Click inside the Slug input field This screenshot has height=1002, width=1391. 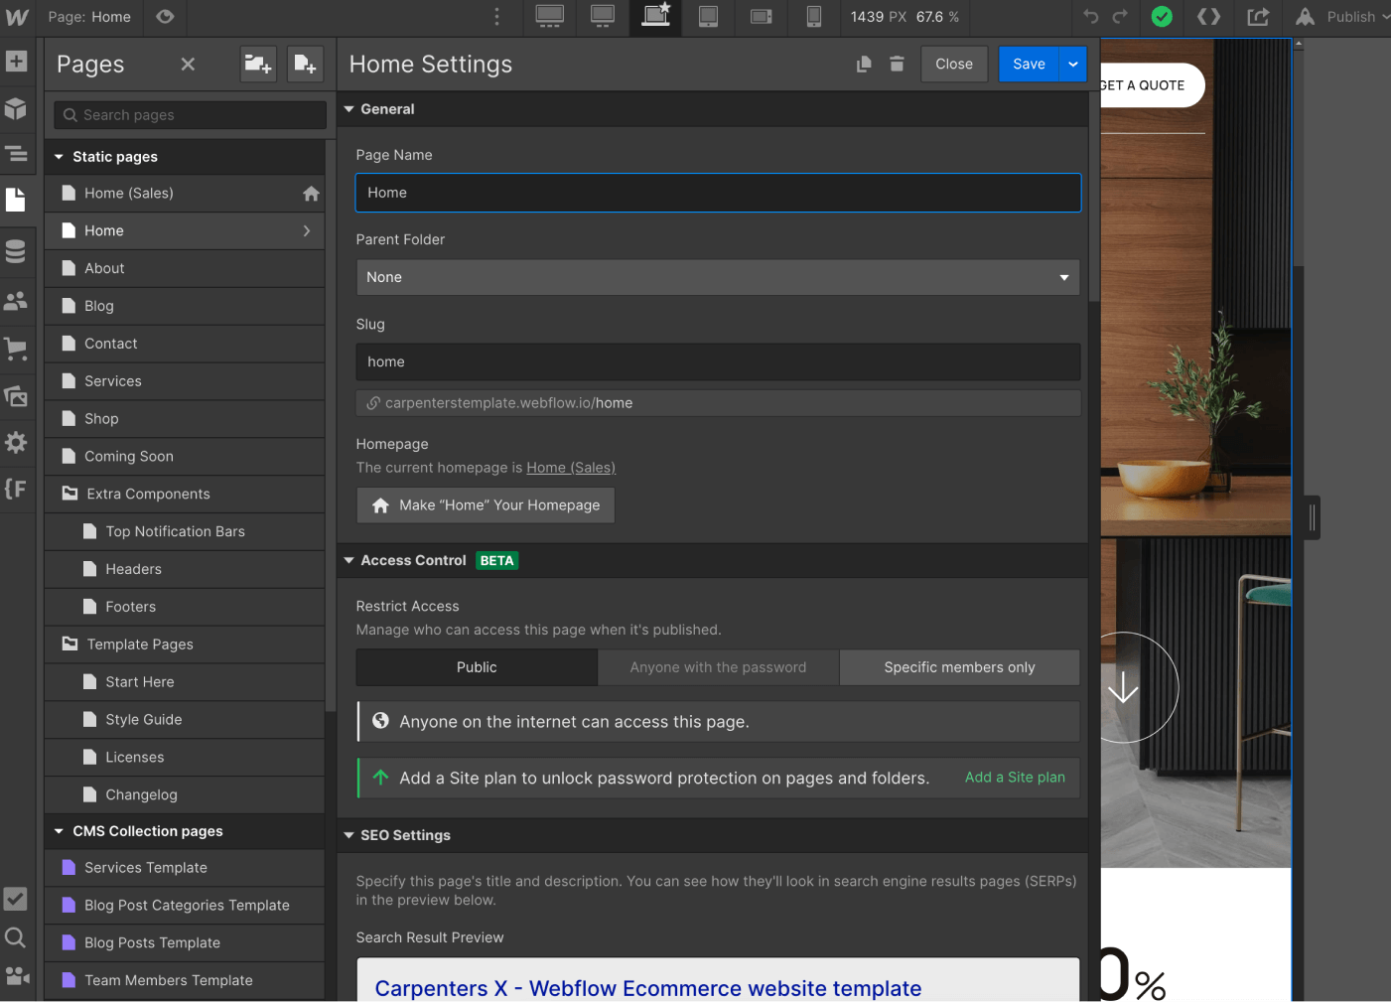(x=717, y=361)
